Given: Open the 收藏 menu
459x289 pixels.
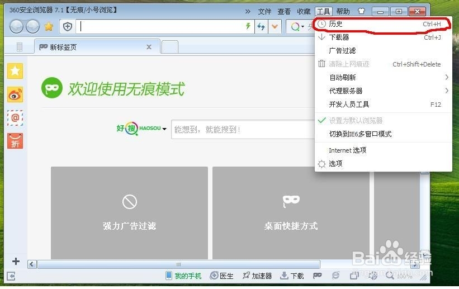Looking at the screenshot, I should tap(304, 11).
